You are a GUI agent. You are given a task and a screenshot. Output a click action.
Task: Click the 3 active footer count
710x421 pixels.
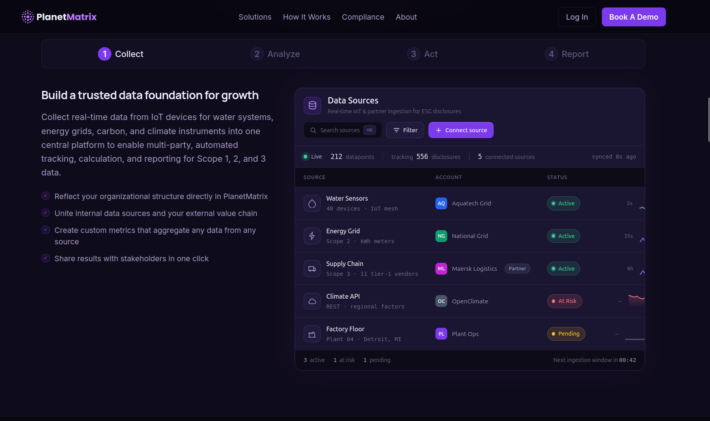point(314,360)
